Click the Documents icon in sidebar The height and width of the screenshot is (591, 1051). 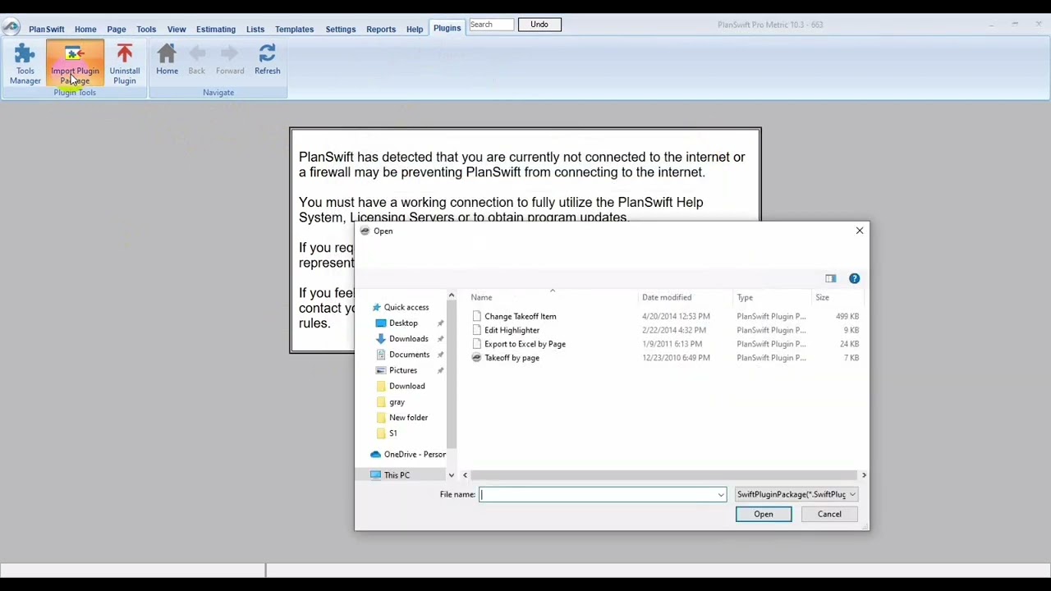point(381,355)
